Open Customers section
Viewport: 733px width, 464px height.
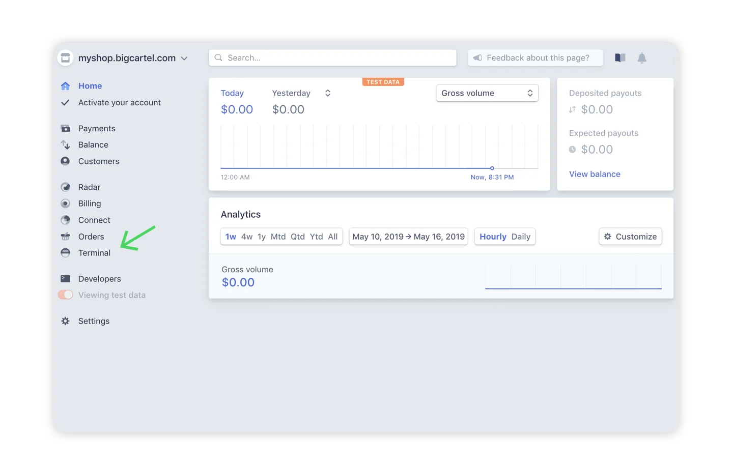click(99, 161)
